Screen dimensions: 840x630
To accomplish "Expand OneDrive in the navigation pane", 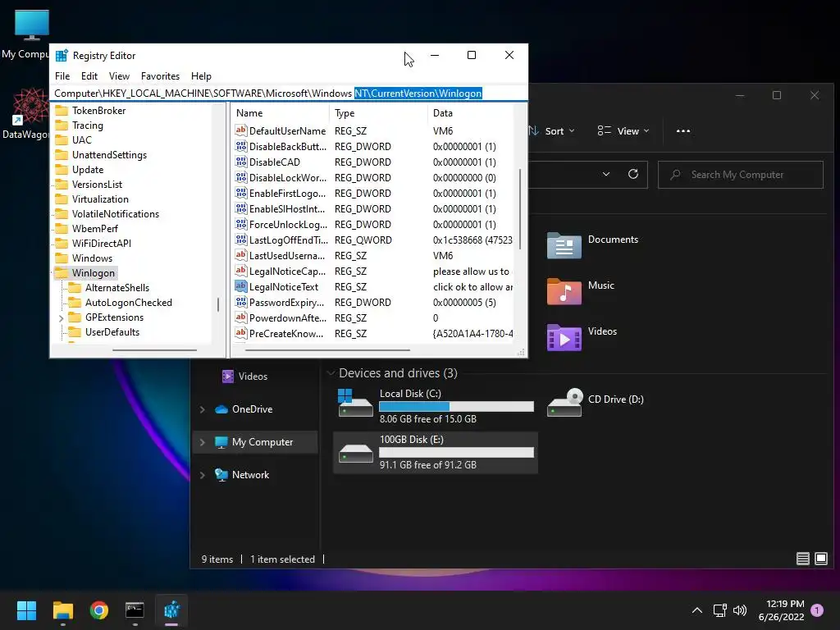I will point(203,409).
